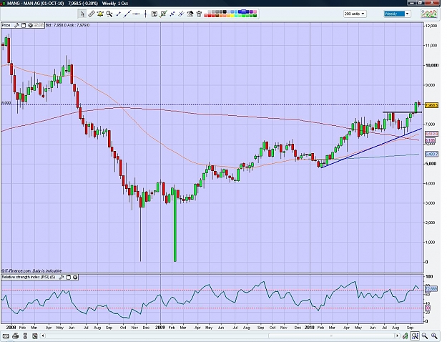This screenshot has width=447, height=342.
Task: Click the 2010 year label on time axis
Action: click(x=309, y=328)
